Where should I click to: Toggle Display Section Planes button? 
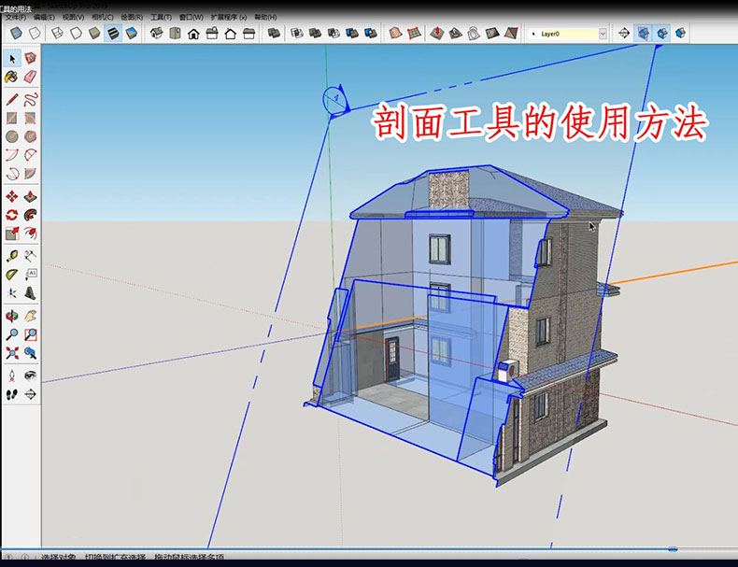[x=645, y=34]
